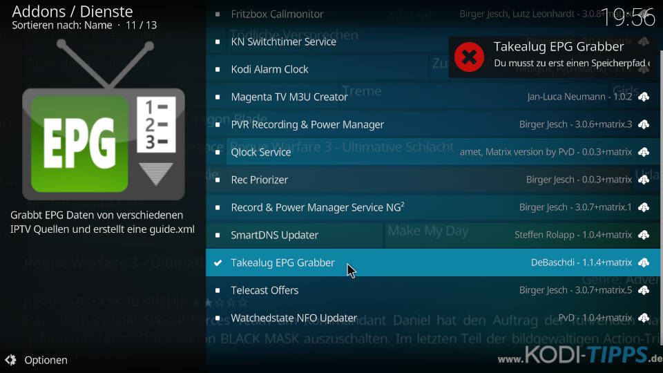Image resolution: width=663 pixels, height=373 pixels.
Task: Click the red error X notification icon
Action: point(469,57)
